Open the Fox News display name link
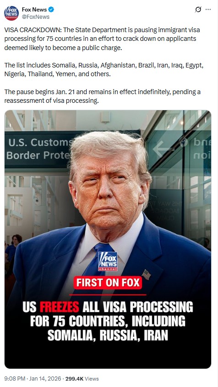This screenshot has width=218, height=387. click(x=34, y=10)
